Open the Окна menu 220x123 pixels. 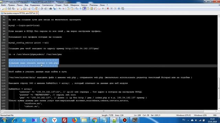tap(102, 5)
